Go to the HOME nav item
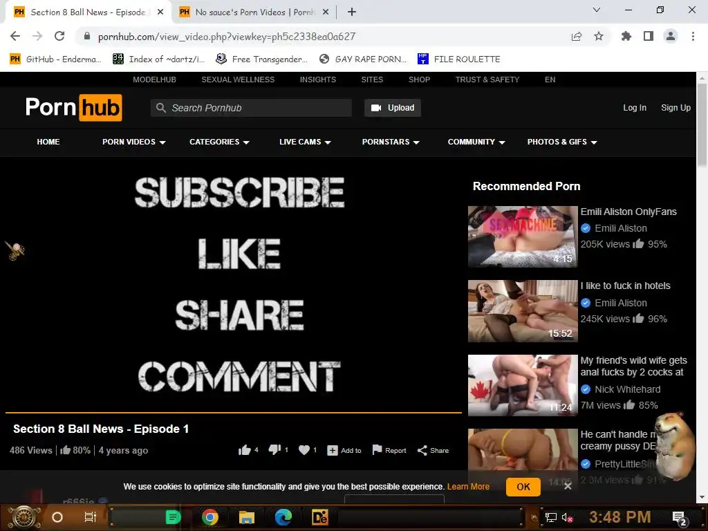Viewport: 708px width, 531px height. coord(48,142)
